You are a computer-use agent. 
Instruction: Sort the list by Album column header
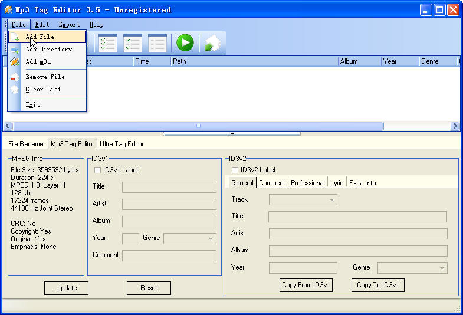360,61
